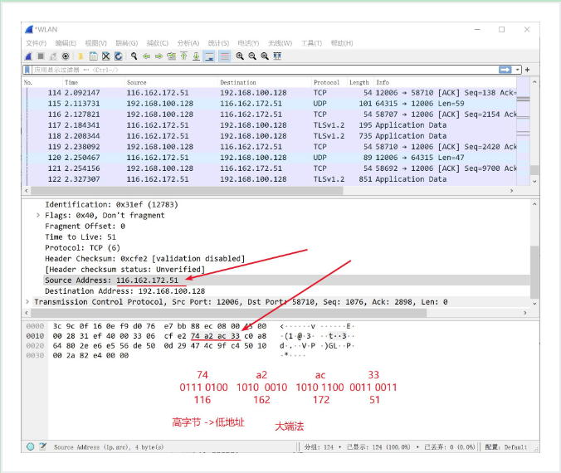Viewport: 561px width, 473px height.
Task: Open the 视图(V) menu
Action: click(x=96, y=43)
